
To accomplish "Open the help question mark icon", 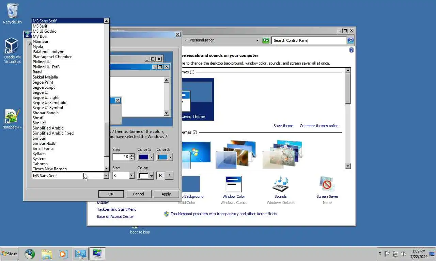I will (352, 50).
